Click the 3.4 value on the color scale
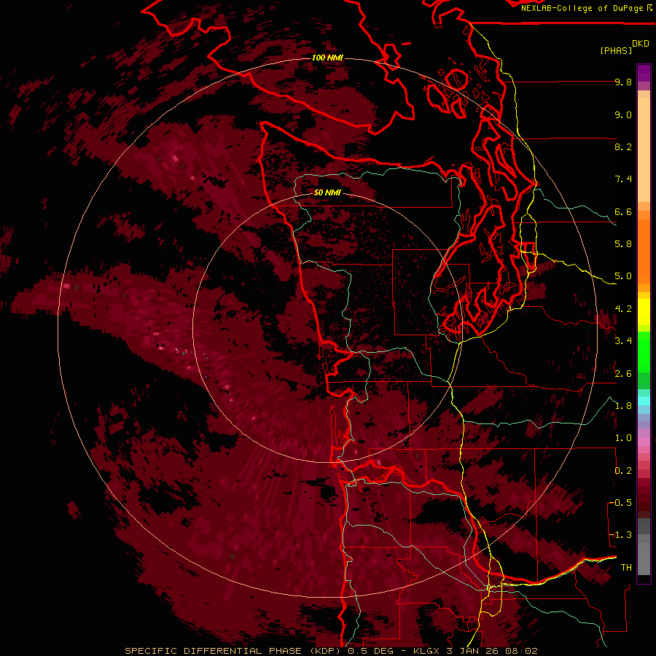 tap(623, 341)
